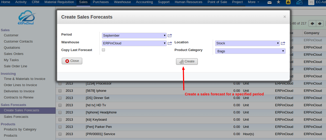Select Create Sales Forecasts in sidebar
Viewport: 326px width, 140px height.
coord(28,110)
